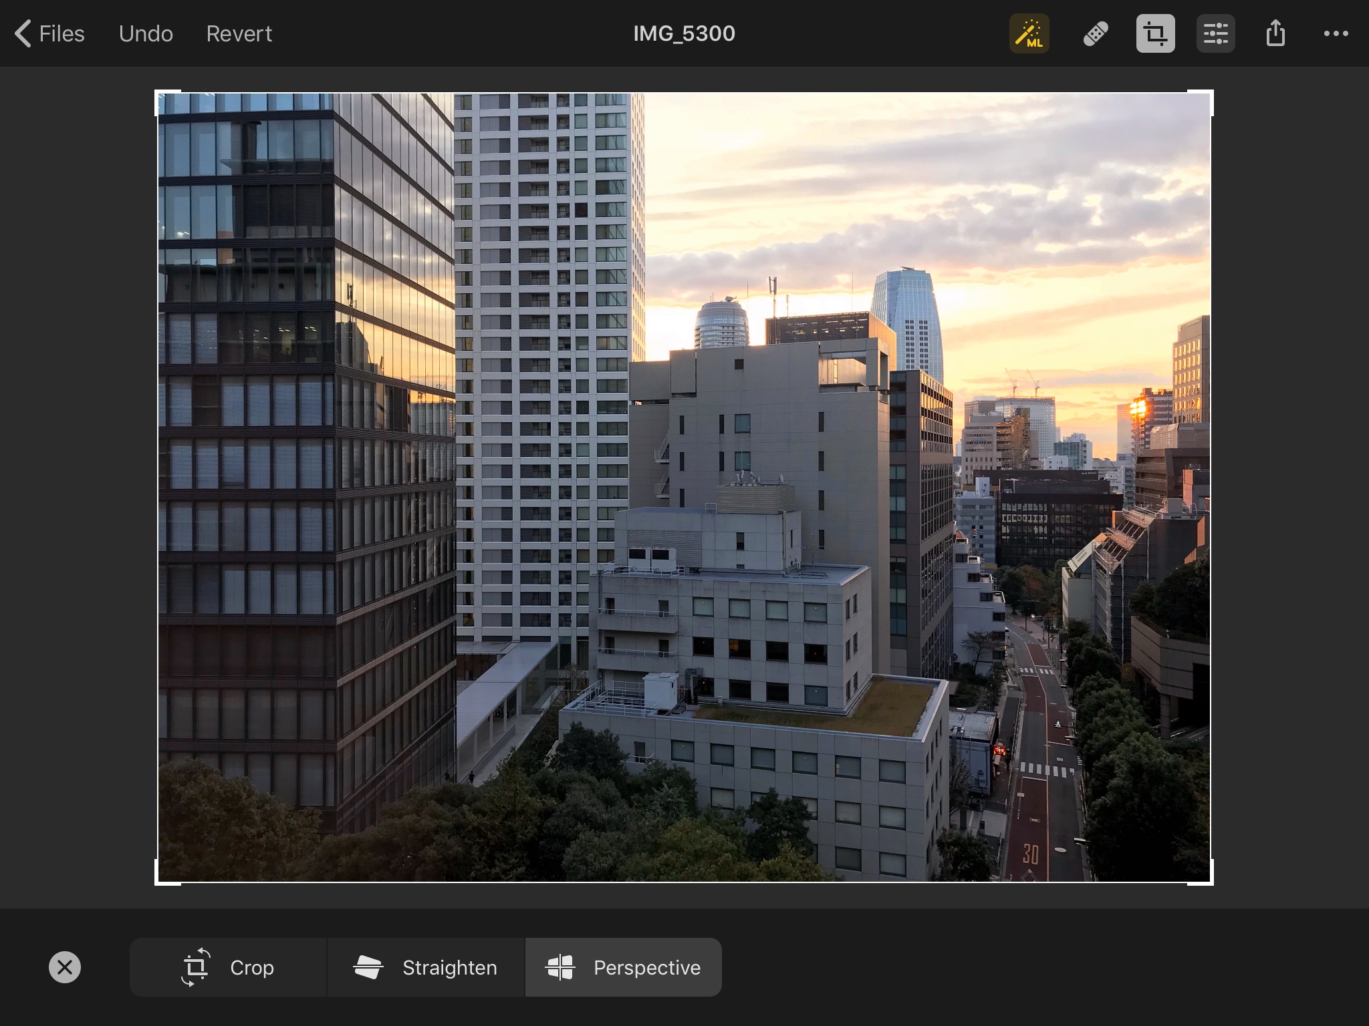Tap the Share export icon
The width and height of the screenshot is (1369, 1026).
[1275, 33]
